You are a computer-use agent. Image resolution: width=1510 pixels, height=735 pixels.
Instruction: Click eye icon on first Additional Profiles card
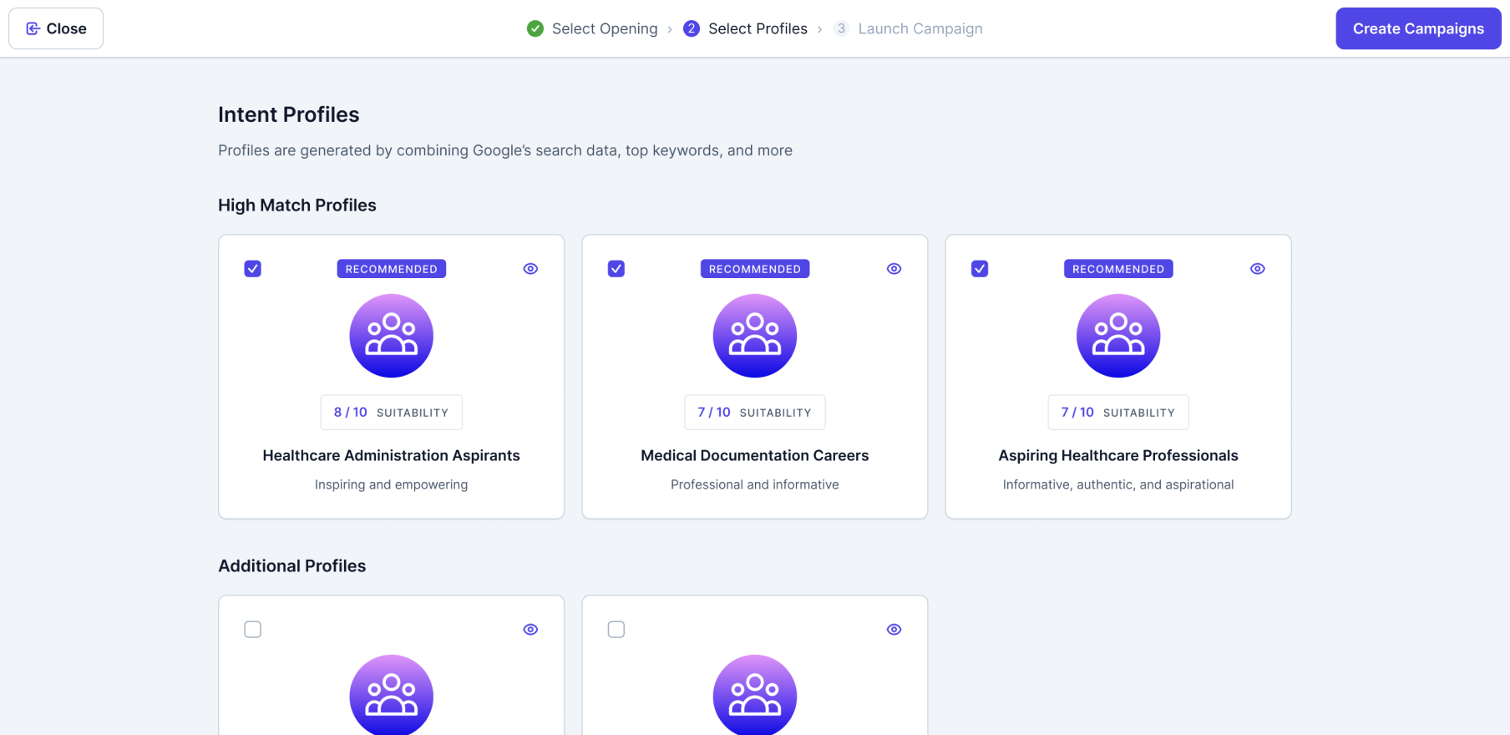pos(530,630)
